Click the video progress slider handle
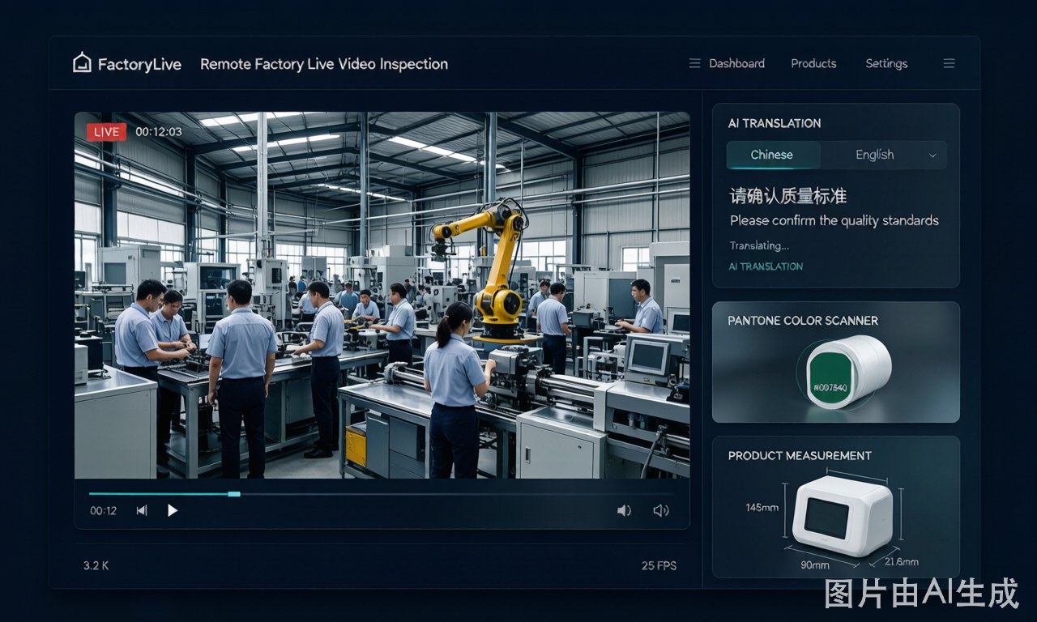This screenshot has width=1037, height=622. [234, 493]
